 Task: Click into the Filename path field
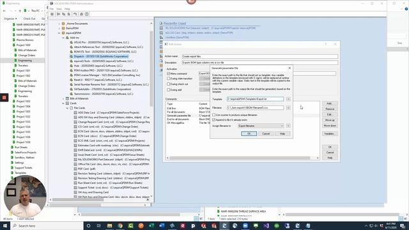coord(255,108)
